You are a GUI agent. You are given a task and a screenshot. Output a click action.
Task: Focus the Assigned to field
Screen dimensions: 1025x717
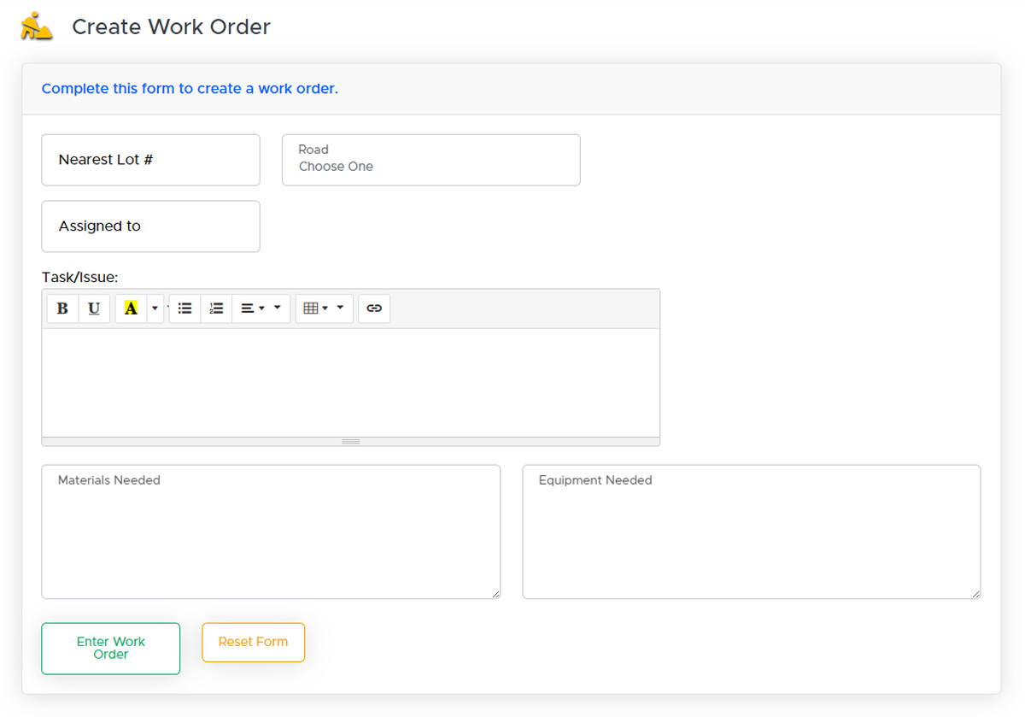click(x=150, y=226)
